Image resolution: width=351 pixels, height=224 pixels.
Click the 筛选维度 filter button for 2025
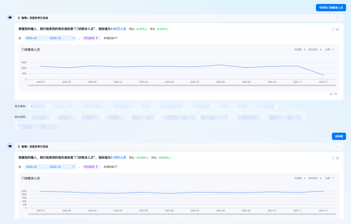(91, 38)
